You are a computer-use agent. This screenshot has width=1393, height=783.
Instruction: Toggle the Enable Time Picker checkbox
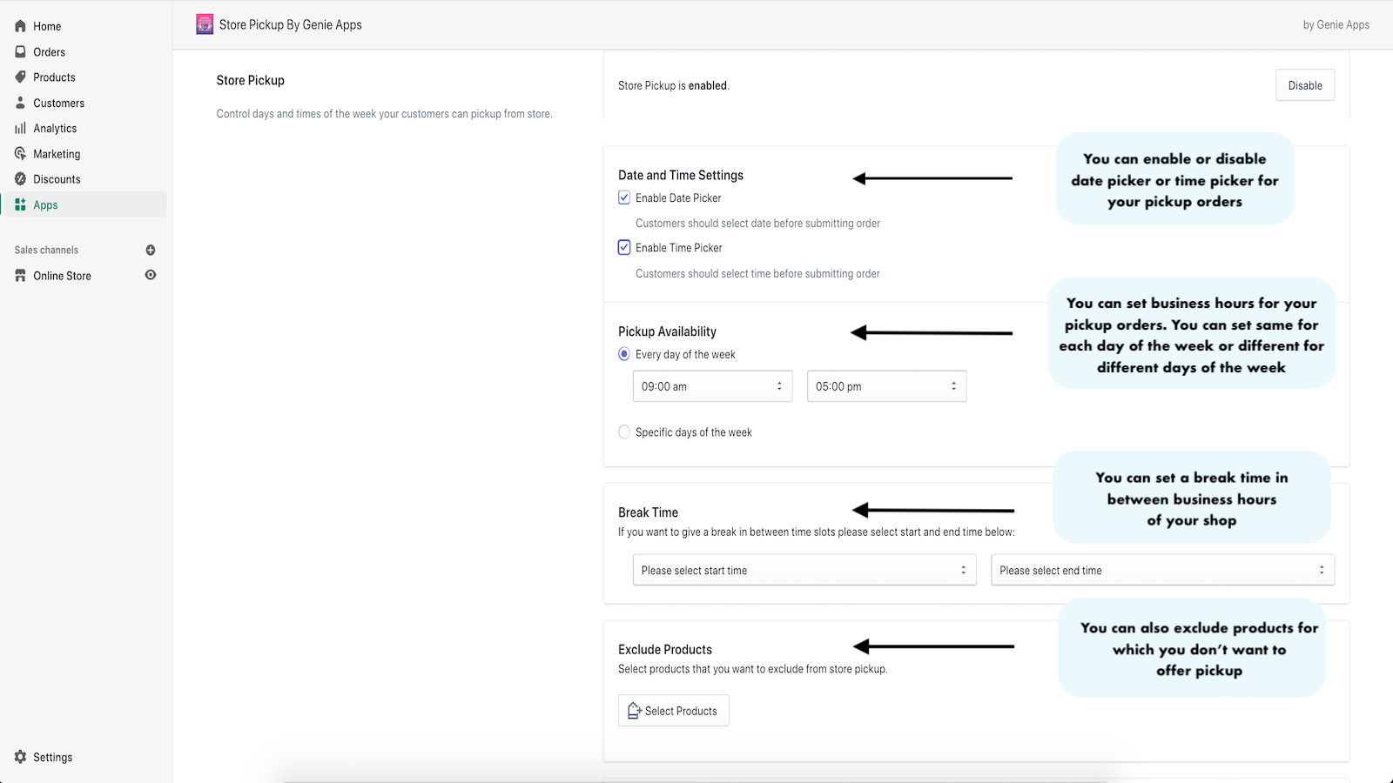(x=624, y=248)
